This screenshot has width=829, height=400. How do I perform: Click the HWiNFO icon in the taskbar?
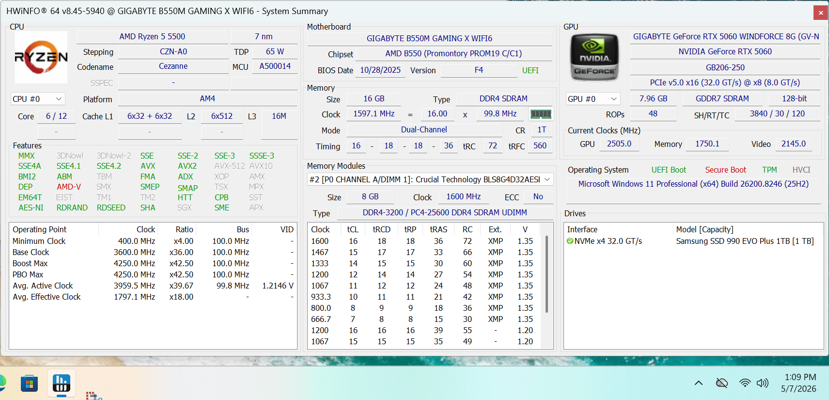pyautogui.click(x=62, y=383)
